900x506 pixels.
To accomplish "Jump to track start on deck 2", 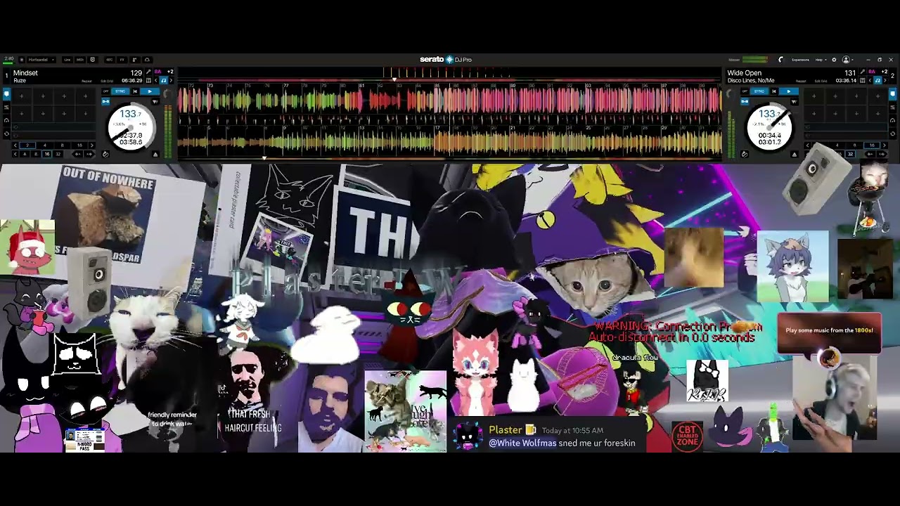I will click(774, 91).
